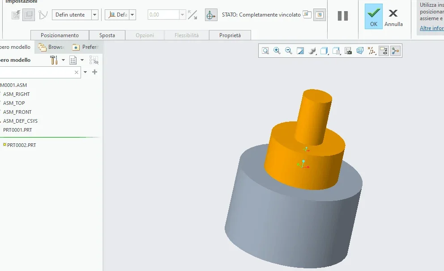This screenshot has height=271, width=444.
Task: Toggle component display in separate window
Action: tap(307, 15)
